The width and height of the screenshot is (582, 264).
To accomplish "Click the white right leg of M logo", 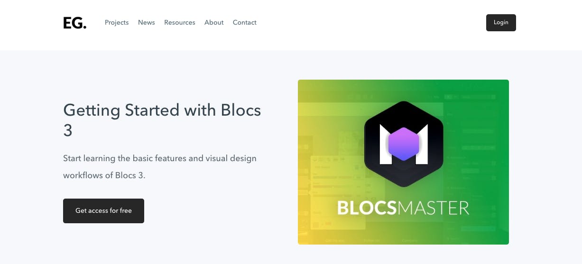I will pyautogui.click(x=422, y=145).
